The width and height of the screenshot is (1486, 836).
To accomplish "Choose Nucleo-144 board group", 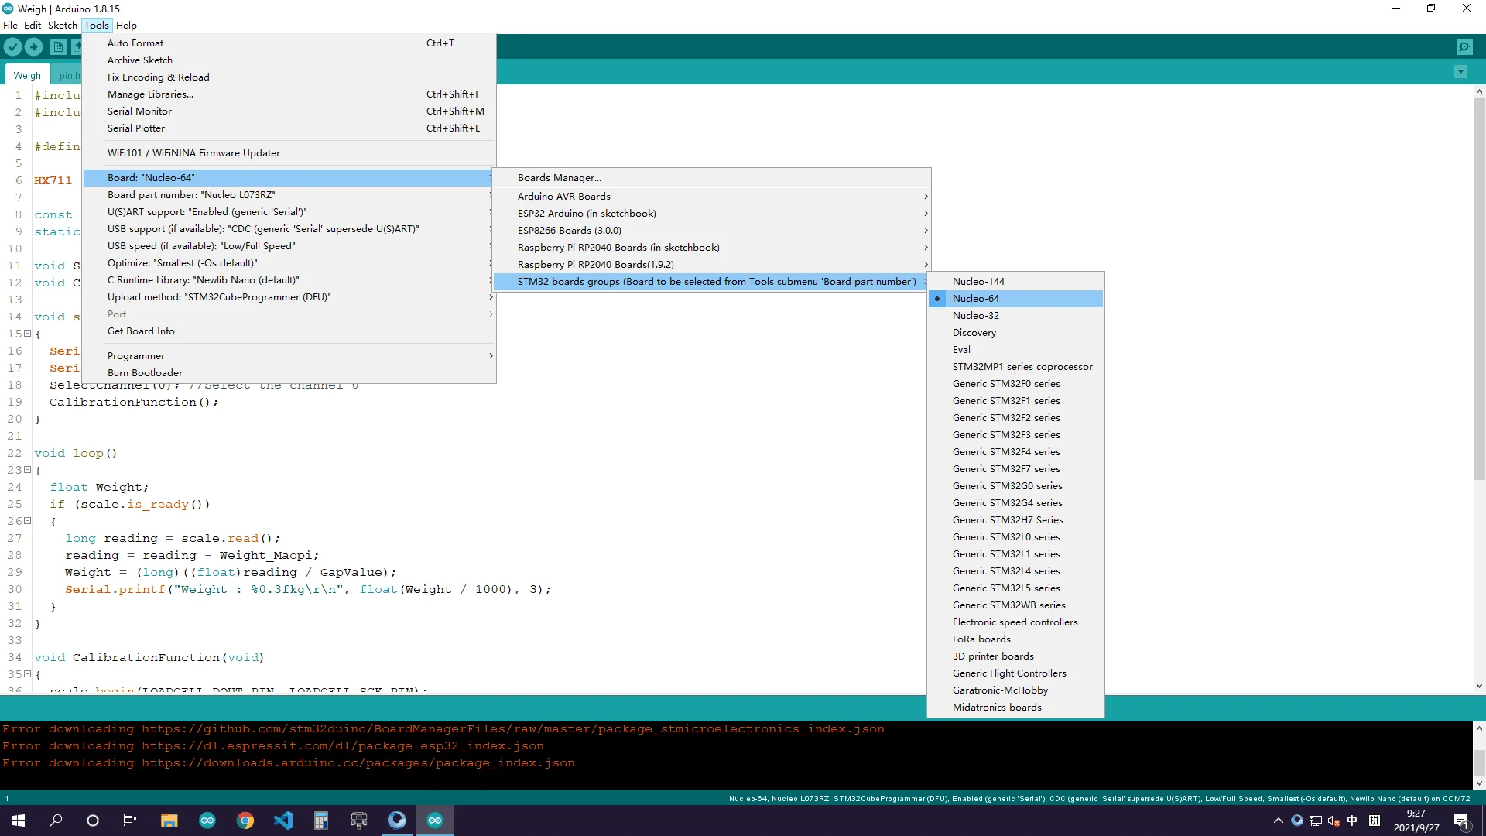I will tap(978, 282).
